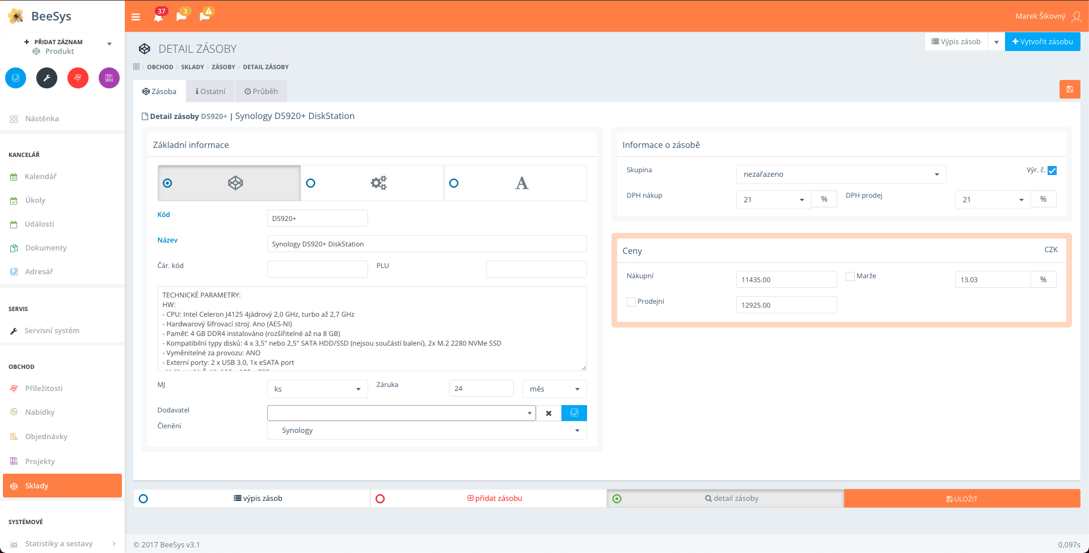Open the Záruka měs unit dropdown
This screenshot has height=553, width=1089.
[554, 389]
